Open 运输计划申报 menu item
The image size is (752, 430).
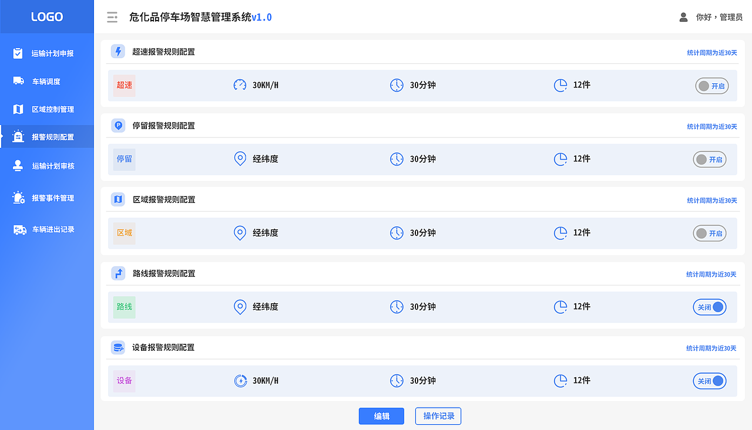pos(47,53)
